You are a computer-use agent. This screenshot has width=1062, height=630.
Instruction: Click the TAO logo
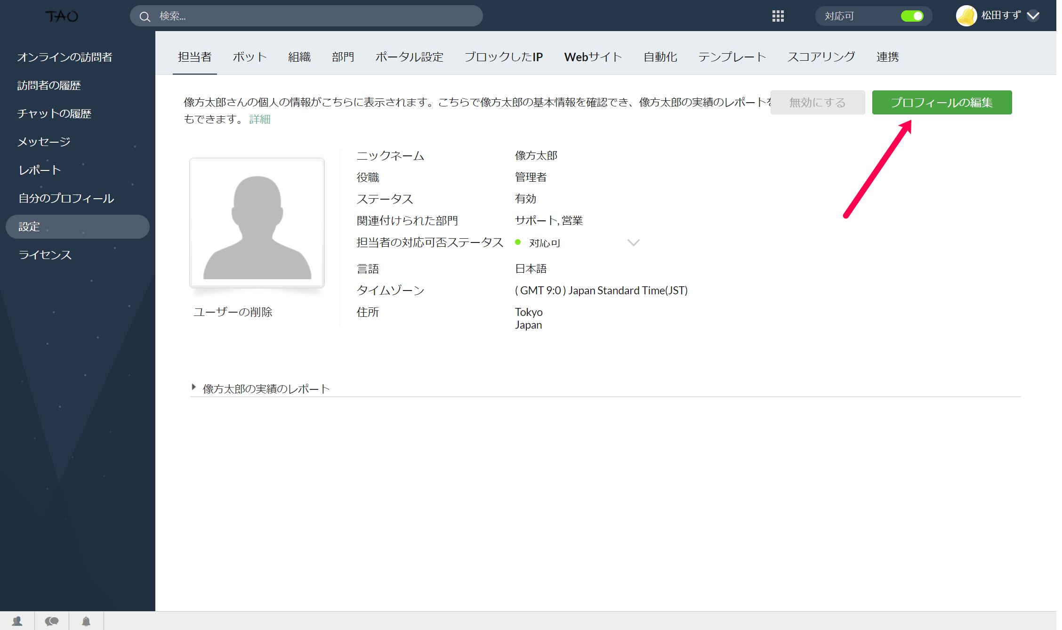[x=62, y=16]
